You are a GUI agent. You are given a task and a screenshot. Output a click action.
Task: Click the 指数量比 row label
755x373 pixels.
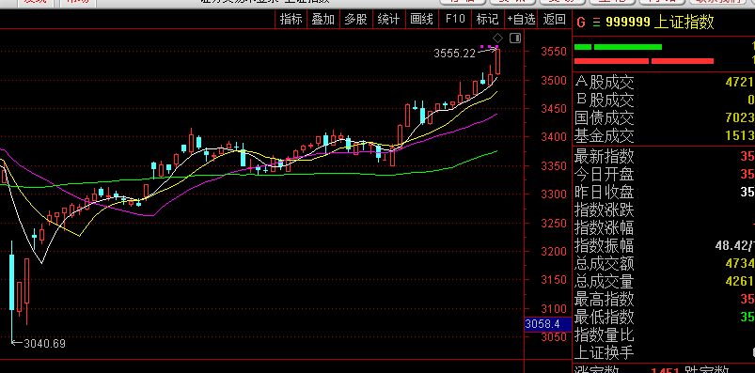point(605,334)
